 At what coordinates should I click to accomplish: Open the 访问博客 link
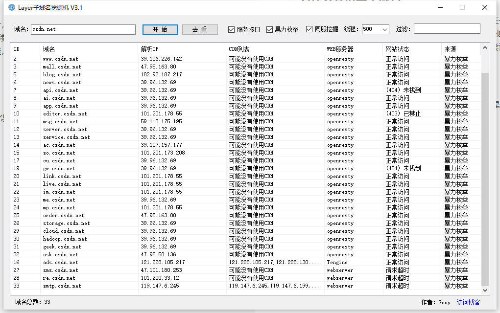(468, 302)
